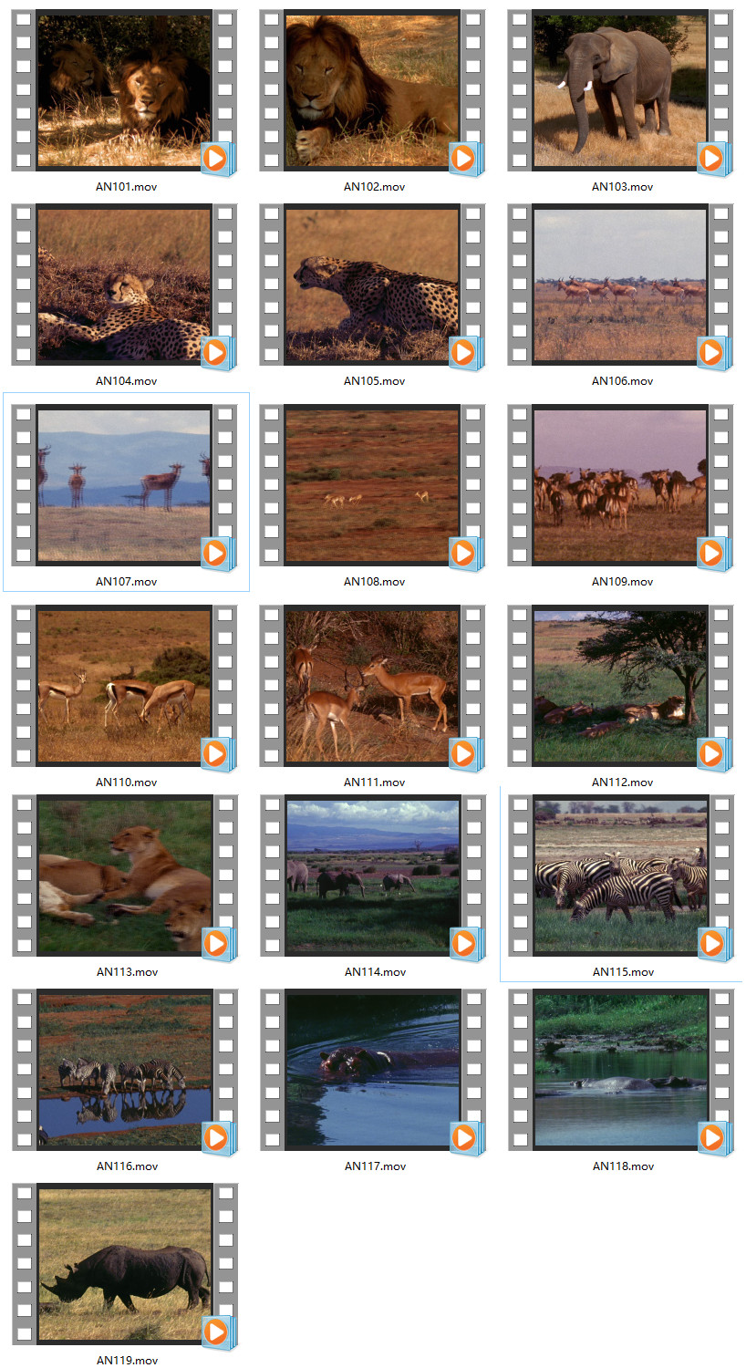Click the AN108.mov file name
Screen dimensions: 746x1368
[375, 582]
